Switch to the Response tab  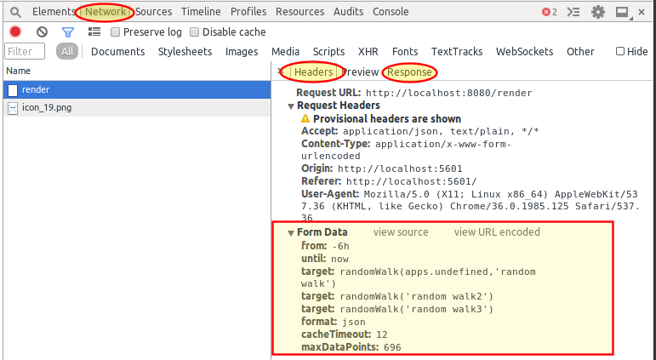pyautogui.click(x=409, y=72)
